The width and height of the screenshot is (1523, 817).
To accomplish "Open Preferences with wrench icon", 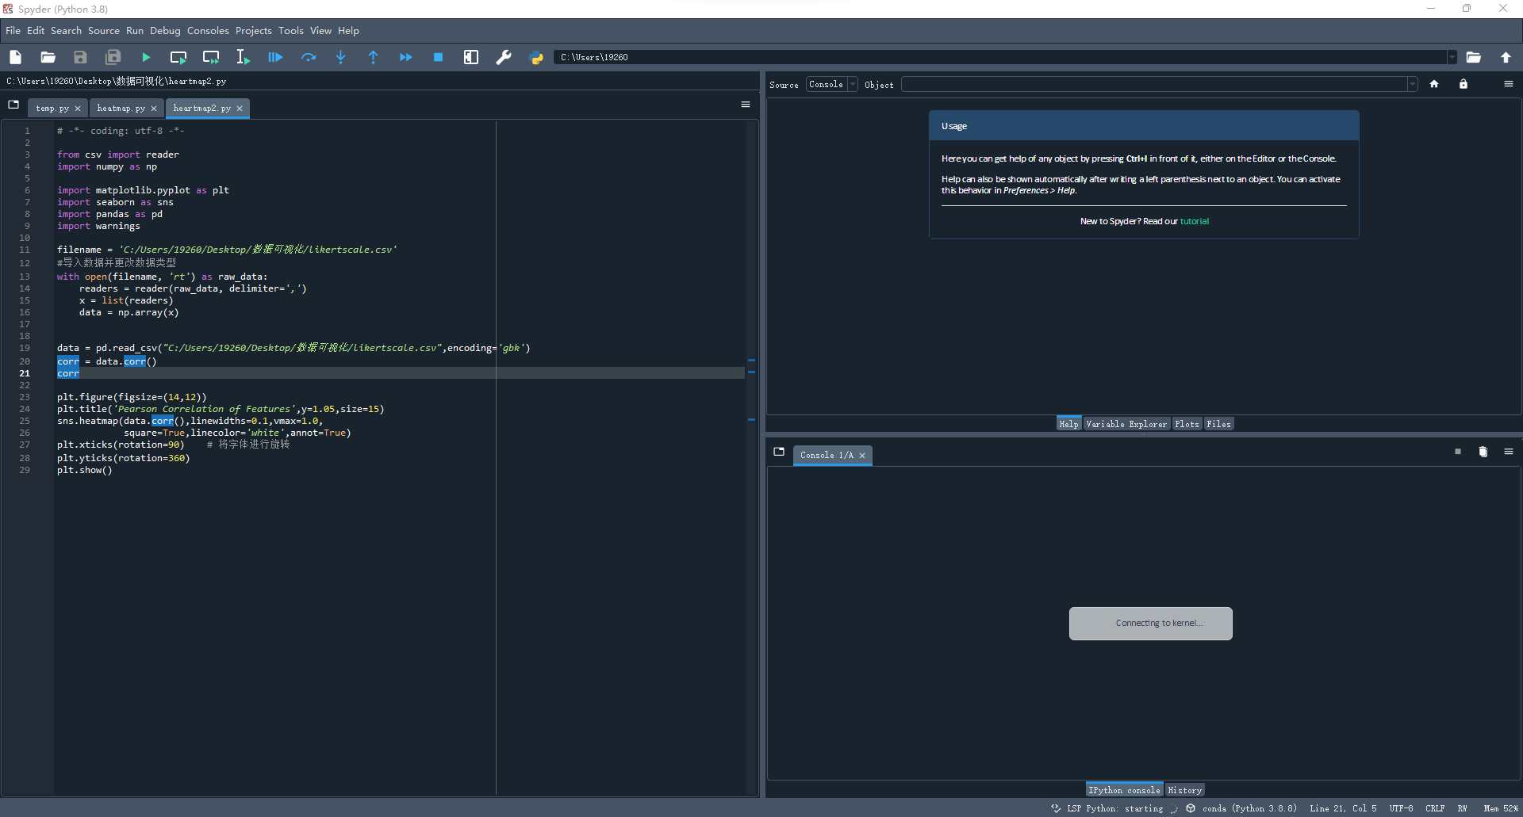I will point(504,57).
